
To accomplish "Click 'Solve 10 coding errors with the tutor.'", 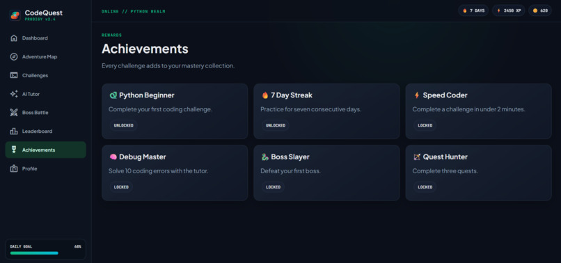I will click(159, 171).
